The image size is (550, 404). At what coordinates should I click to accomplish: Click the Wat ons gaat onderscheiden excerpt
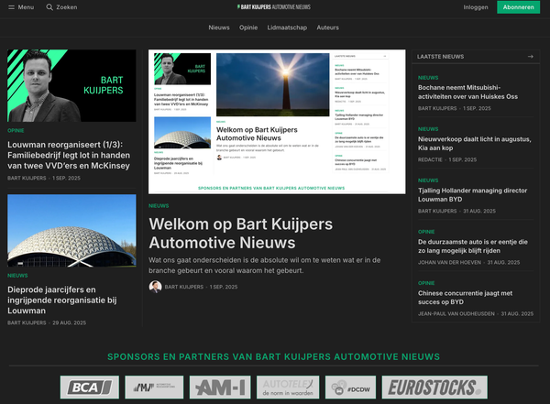265,266
